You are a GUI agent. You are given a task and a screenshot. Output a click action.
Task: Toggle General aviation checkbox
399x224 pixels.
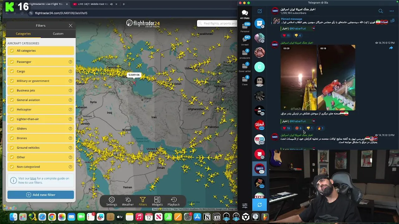pyautogui.click(x=12, y=100)
